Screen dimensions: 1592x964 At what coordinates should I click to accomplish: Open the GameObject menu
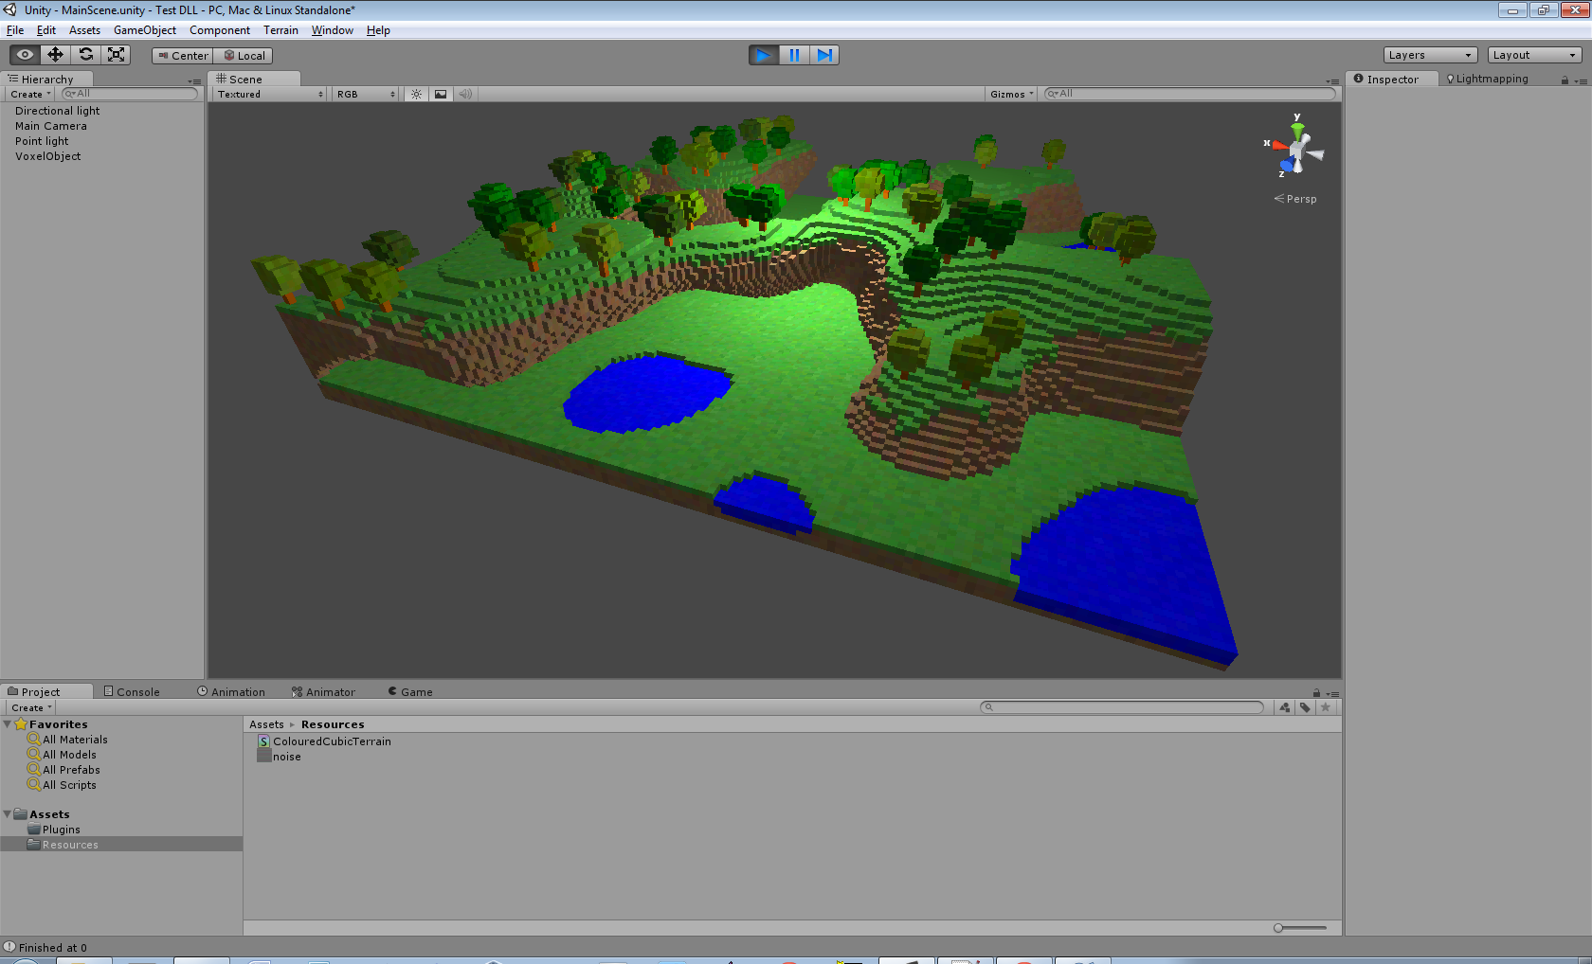(x=145, y=30)
